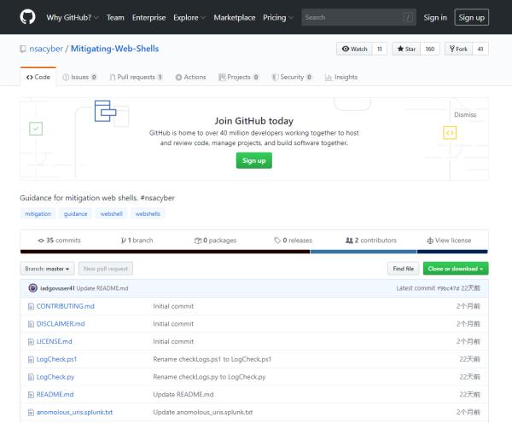The image size is (512, 423).
Task: Click the LogCheck.py file icon
Action: (x=31, y=377)
